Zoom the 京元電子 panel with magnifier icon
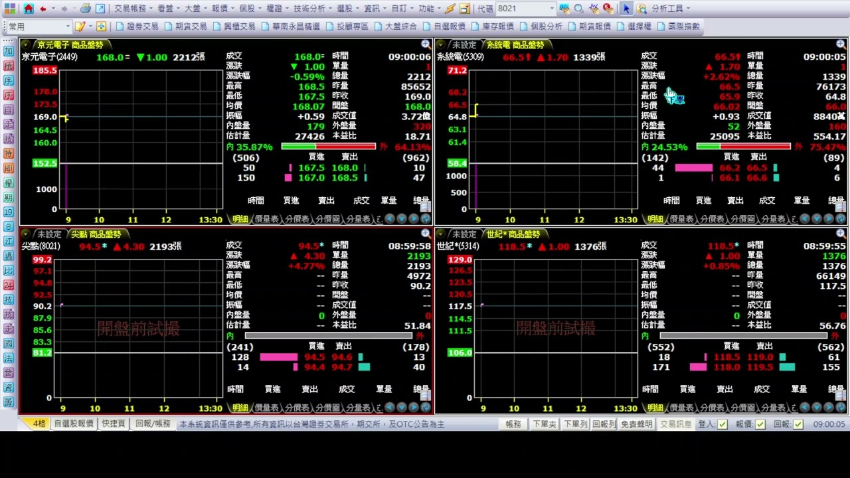Image resolution: width=850 pixels, height=478 pixels. click(x=425, y=44)
